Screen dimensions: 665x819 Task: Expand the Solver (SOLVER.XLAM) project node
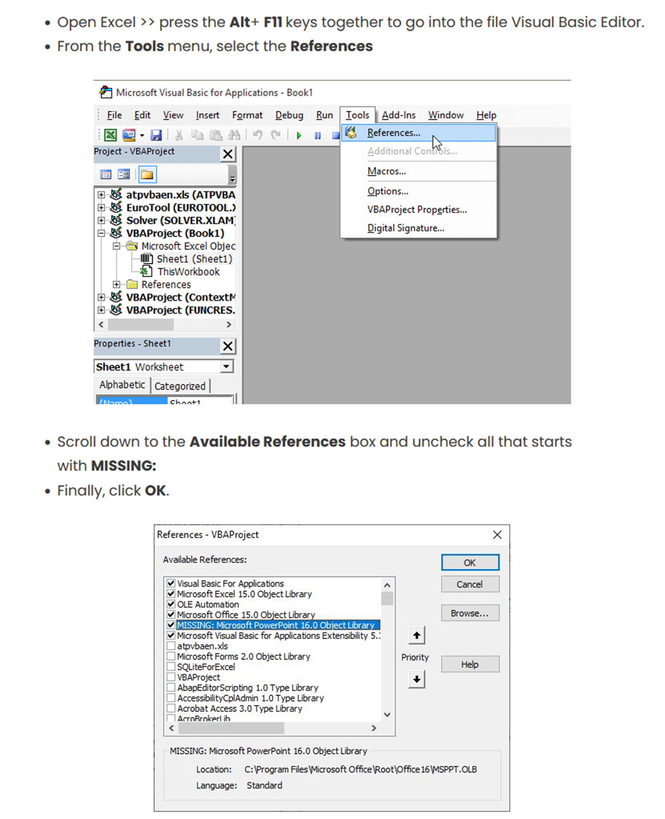[101, 220]
